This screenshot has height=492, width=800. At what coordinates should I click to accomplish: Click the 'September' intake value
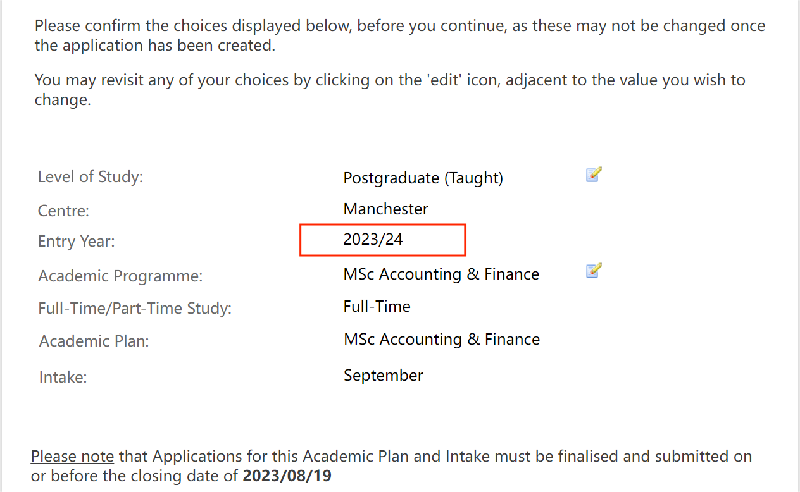383,375
